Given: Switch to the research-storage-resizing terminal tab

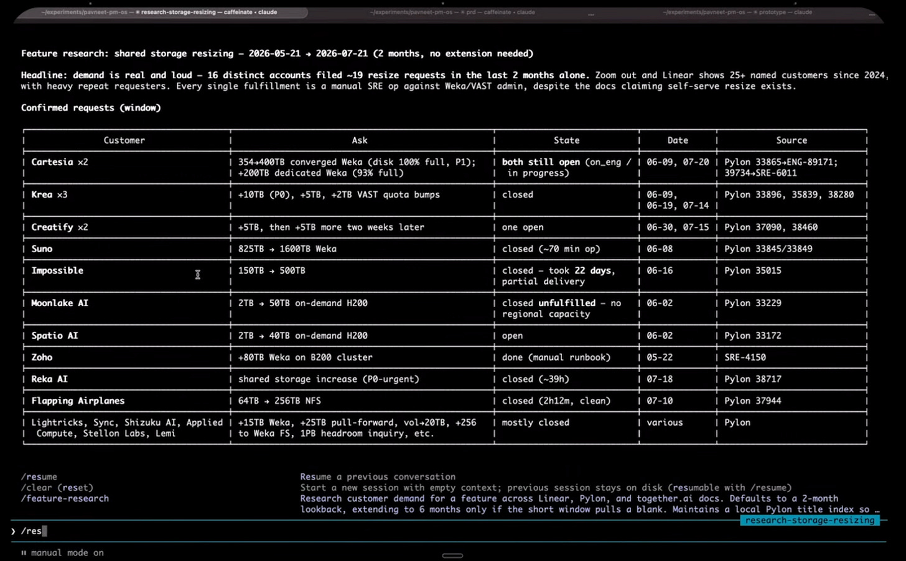Looking at the screenshot, I should tap(160, 12).
